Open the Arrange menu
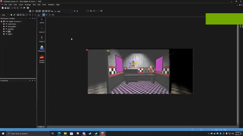Image resolution: width=243 pixels, height=136 pixels. pyautogui.click(x=28, y=5)
